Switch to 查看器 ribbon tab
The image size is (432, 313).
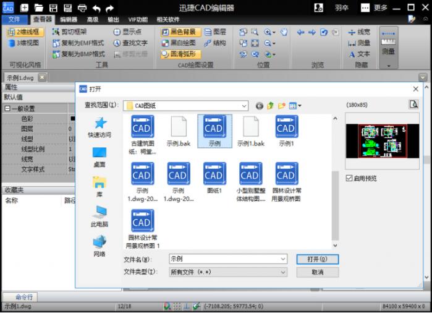[x=43, y=19]
